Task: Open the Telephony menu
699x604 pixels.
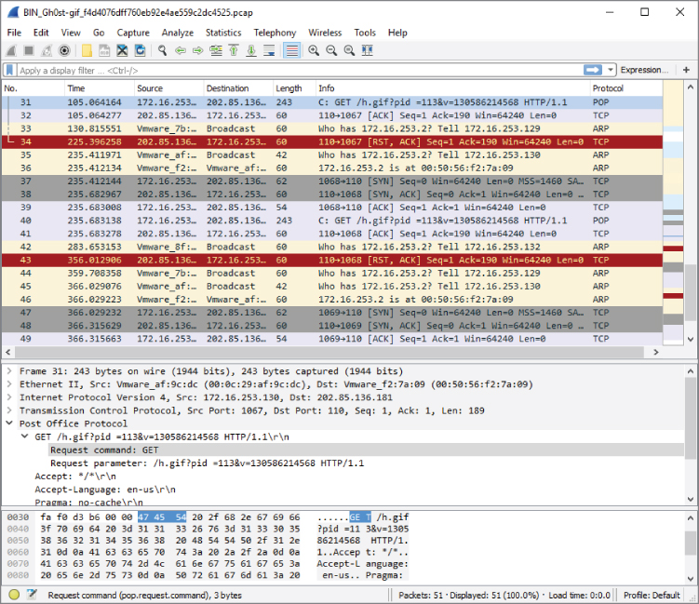Action: coord(275,33)
